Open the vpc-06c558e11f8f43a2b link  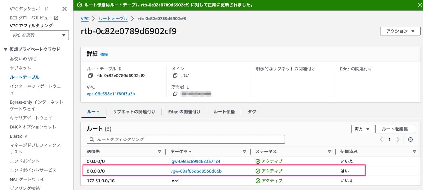(x=111, y=94)
